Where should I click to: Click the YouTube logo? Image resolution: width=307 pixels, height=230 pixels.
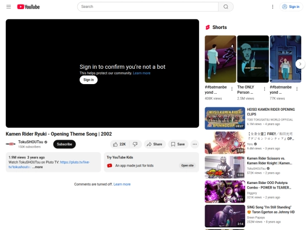point(28,7)
